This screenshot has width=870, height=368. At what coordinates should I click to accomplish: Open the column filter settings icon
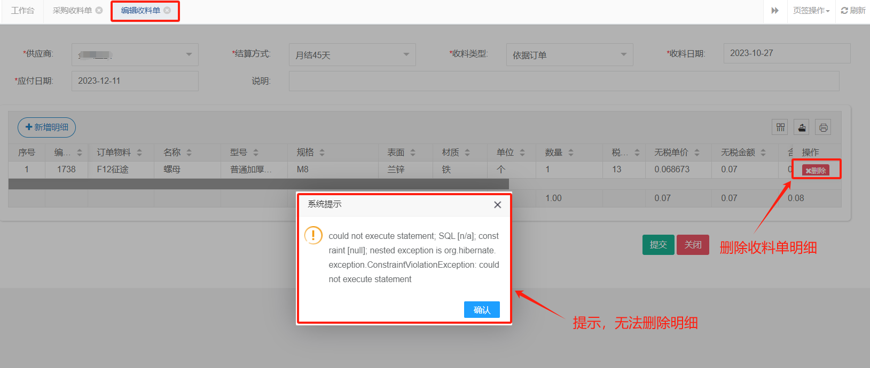(x=780, y=127)
